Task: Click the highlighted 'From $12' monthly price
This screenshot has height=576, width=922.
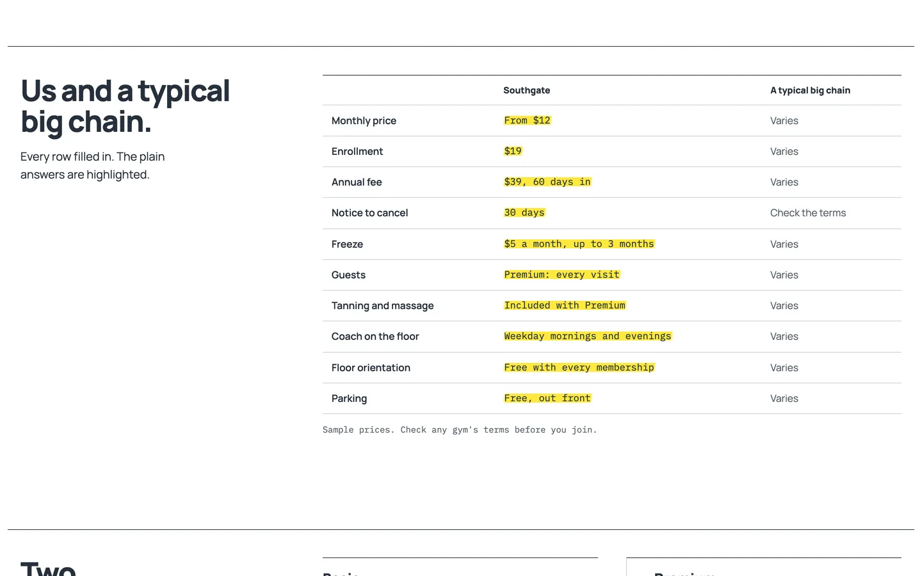Action: 527,120
